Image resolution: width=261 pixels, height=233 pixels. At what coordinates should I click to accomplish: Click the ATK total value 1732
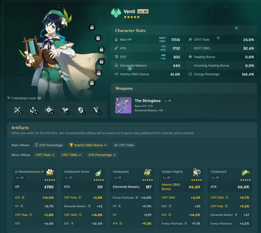176,49
